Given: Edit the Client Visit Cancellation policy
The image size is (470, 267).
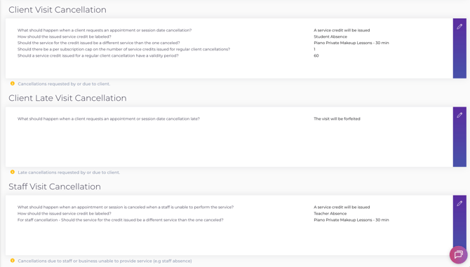Looking at the screenshot, I should click(x=459, y=48).
